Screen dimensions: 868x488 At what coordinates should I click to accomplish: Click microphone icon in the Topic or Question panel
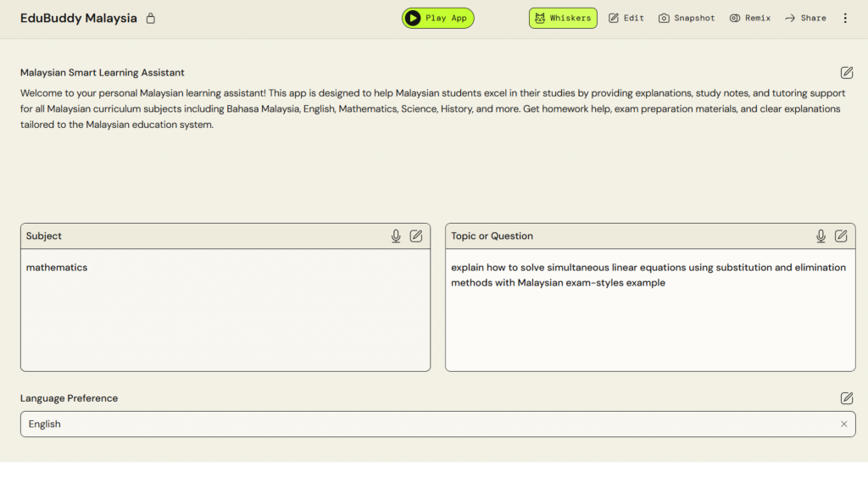(x=821, y=236)
